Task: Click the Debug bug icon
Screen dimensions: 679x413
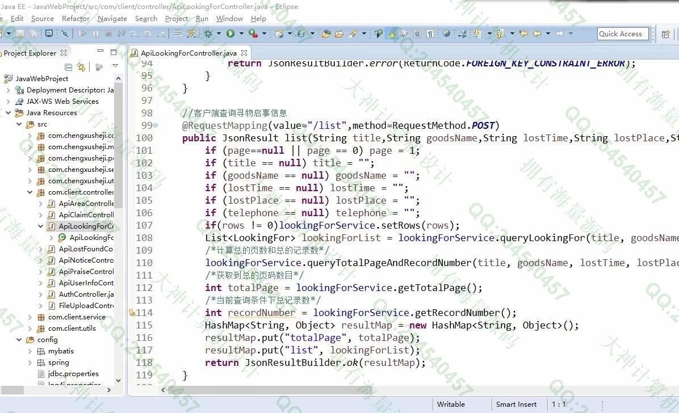Action: click(208, 34)
